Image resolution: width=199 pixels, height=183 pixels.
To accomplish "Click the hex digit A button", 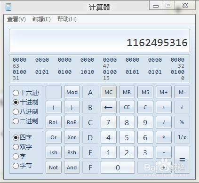I will (90, 92).
